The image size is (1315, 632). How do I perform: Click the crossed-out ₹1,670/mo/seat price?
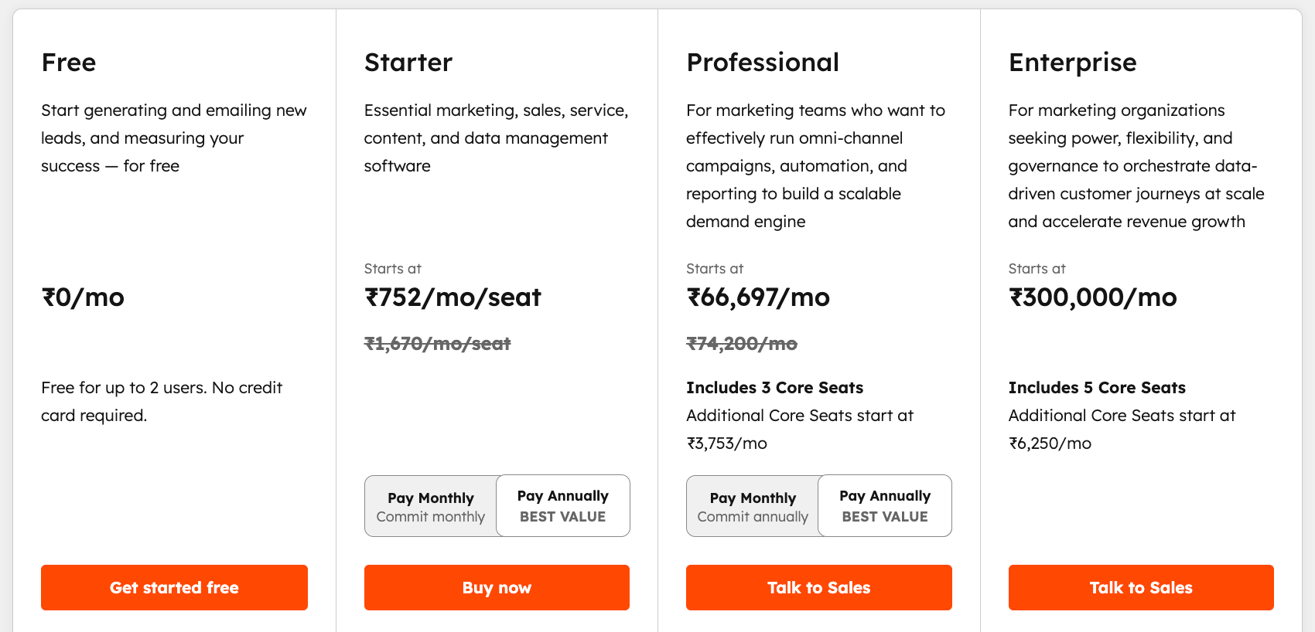(436, 344)
